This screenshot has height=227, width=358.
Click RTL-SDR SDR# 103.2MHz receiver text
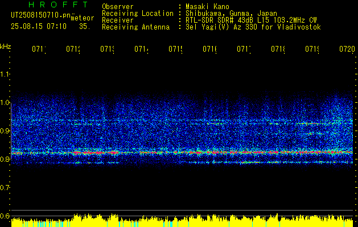click(251, 20)
